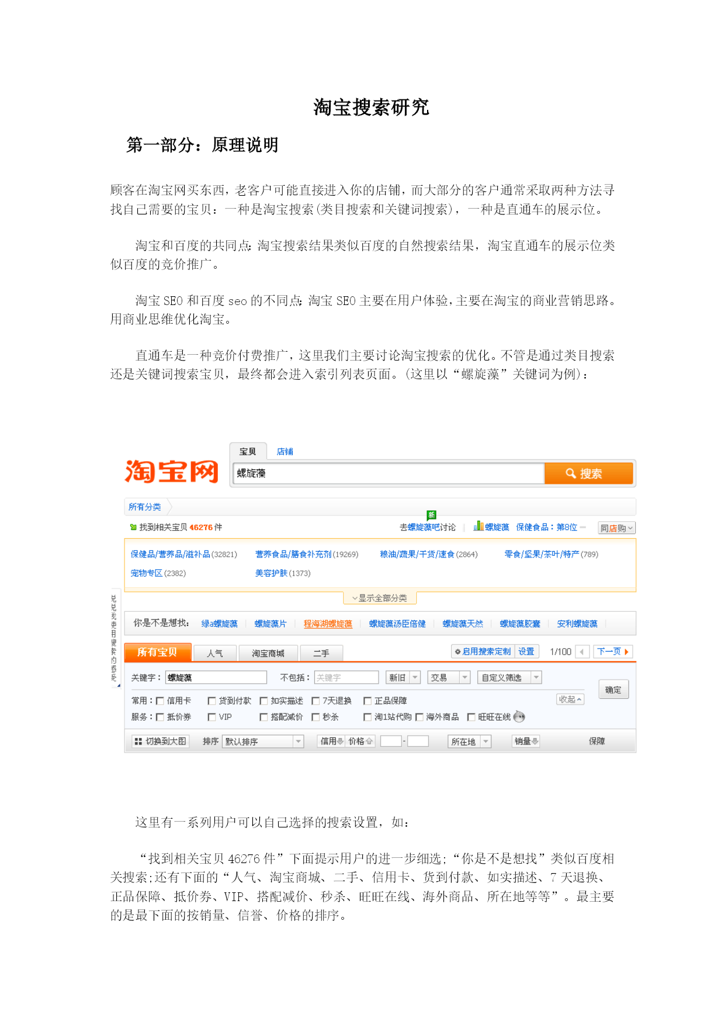The image size is (725, 1025).
Task: Click the green icon before 找到相关宝贝
Action: point(133,527)
